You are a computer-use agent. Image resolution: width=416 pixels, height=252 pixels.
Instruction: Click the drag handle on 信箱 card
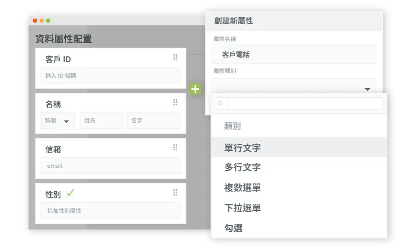175,147
